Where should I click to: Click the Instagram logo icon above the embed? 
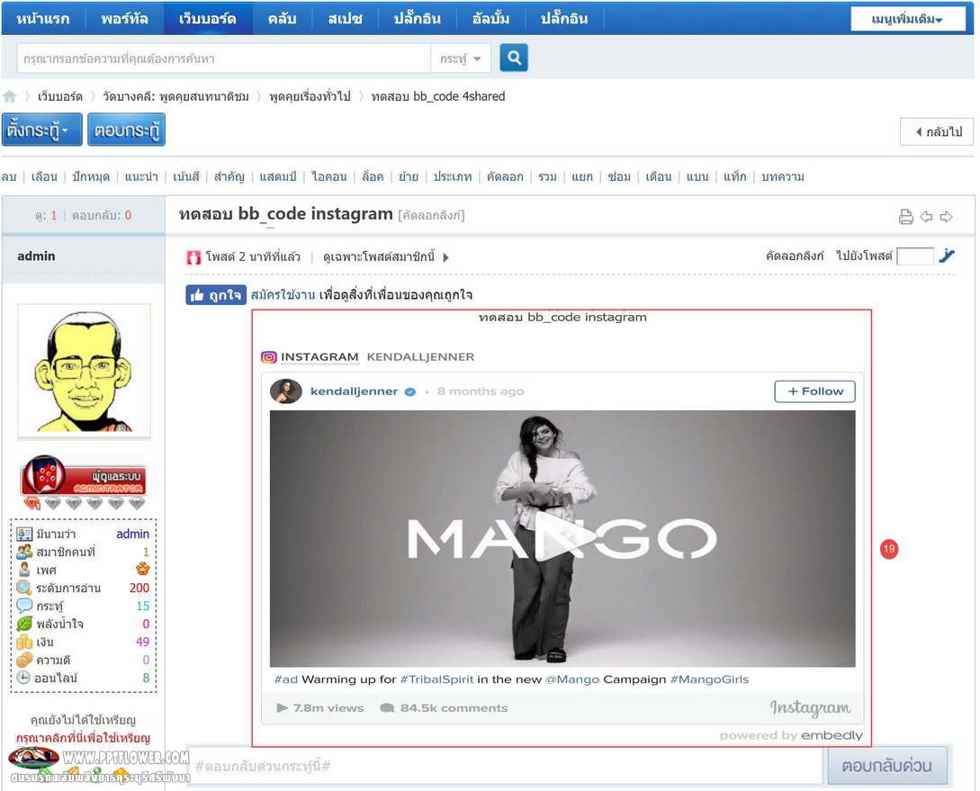(x=269, y=356)
